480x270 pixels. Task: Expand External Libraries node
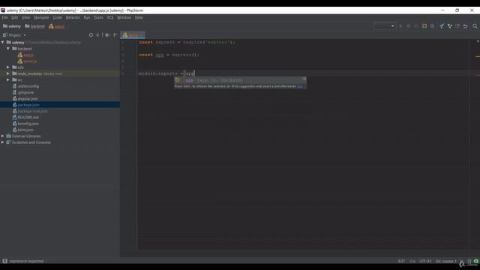click(x=3, y=136)
